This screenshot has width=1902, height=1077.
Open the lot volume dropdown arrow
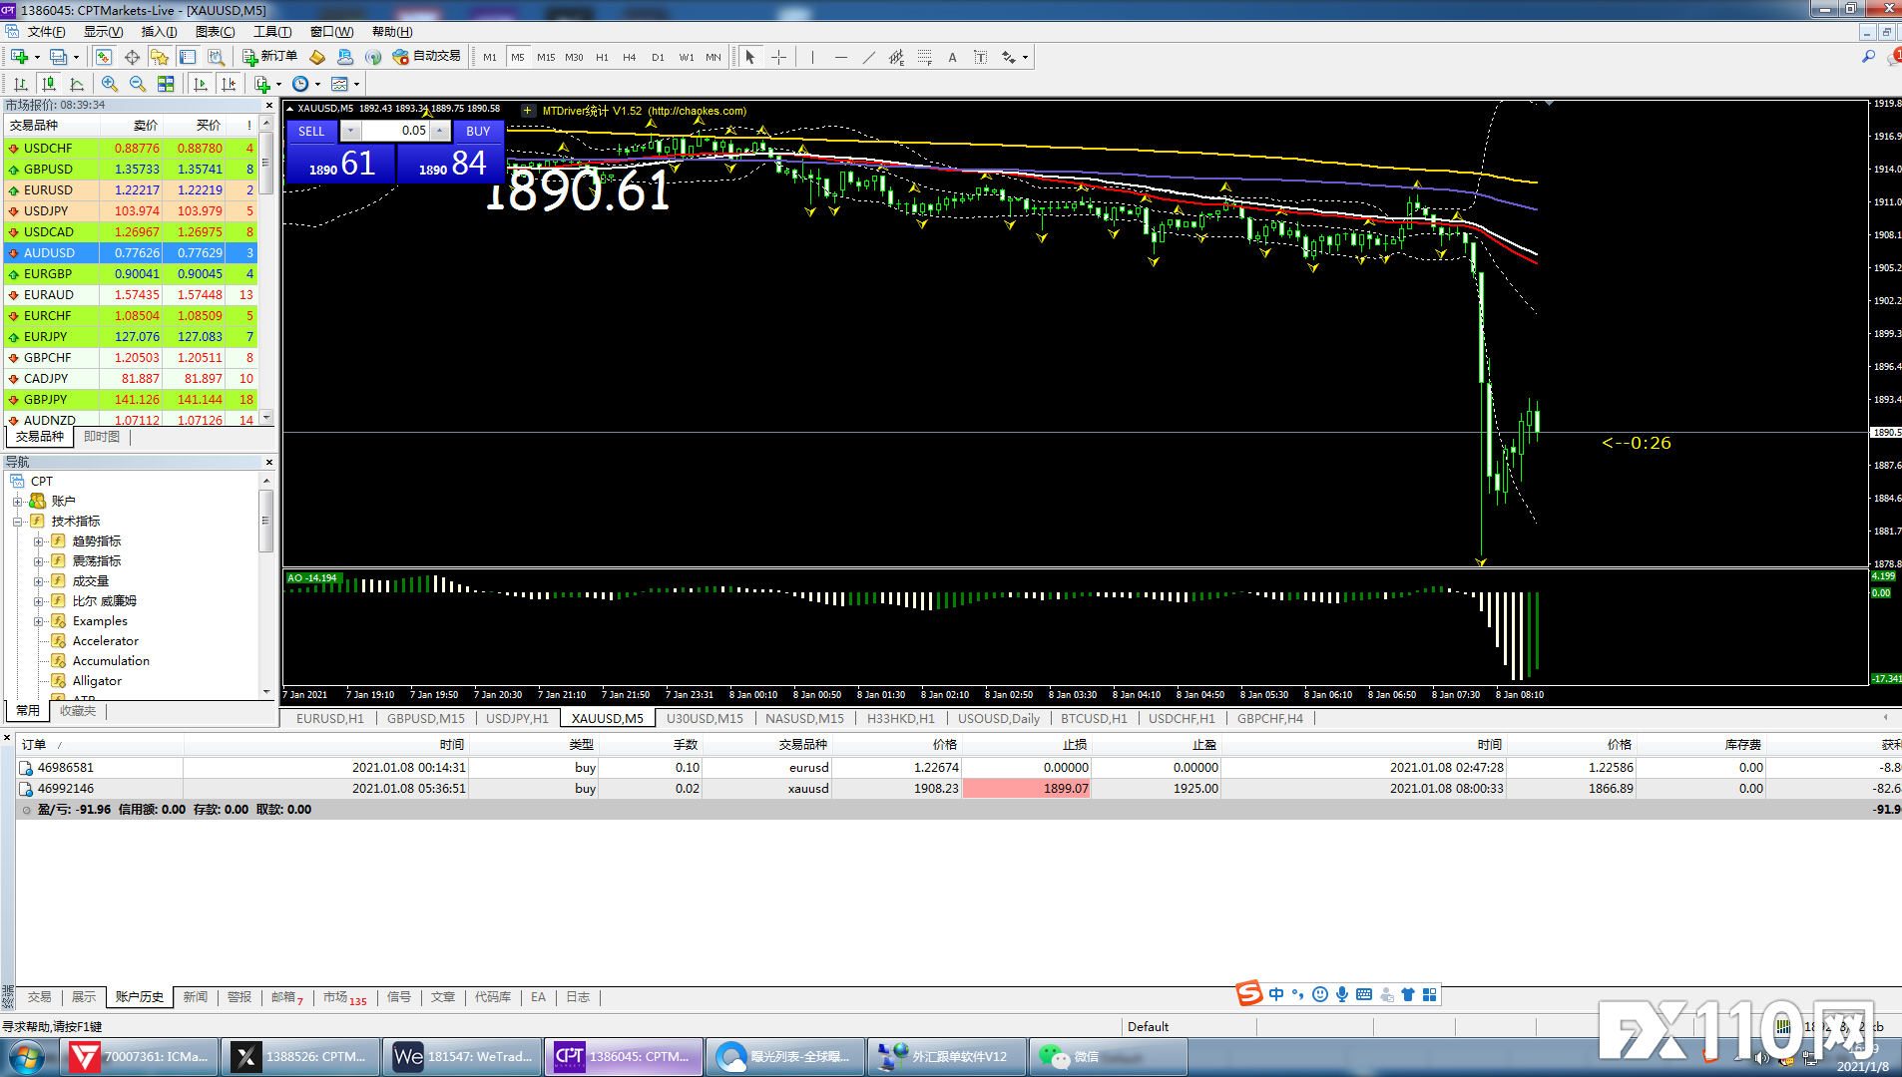[x=350, y=131]
